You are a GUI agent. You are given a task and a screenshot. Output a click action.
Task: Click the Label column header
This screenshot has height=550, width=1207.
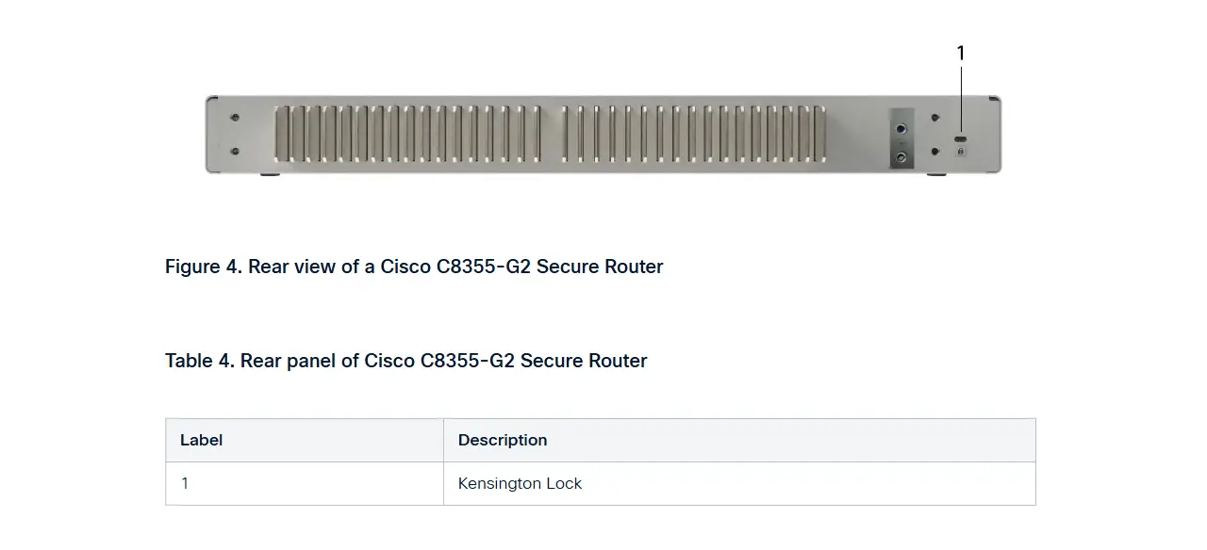click(202, 440)
